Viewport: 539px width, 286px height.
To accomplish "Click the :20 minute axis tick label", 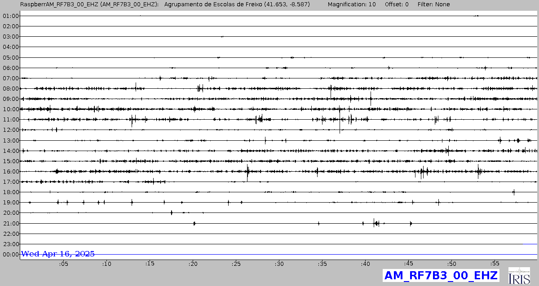I will pyautogui.click(x=193, y=264).
